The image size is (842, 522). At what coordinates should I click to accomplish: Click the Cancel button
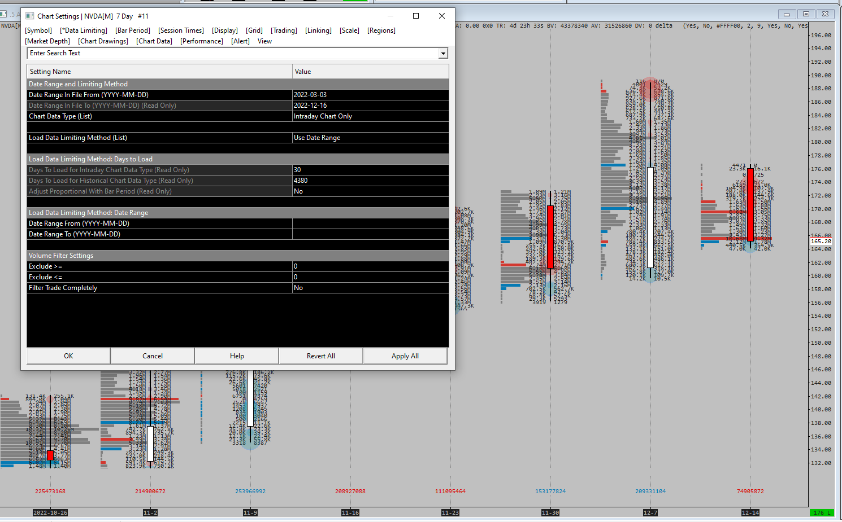click(x=153, y=356)
